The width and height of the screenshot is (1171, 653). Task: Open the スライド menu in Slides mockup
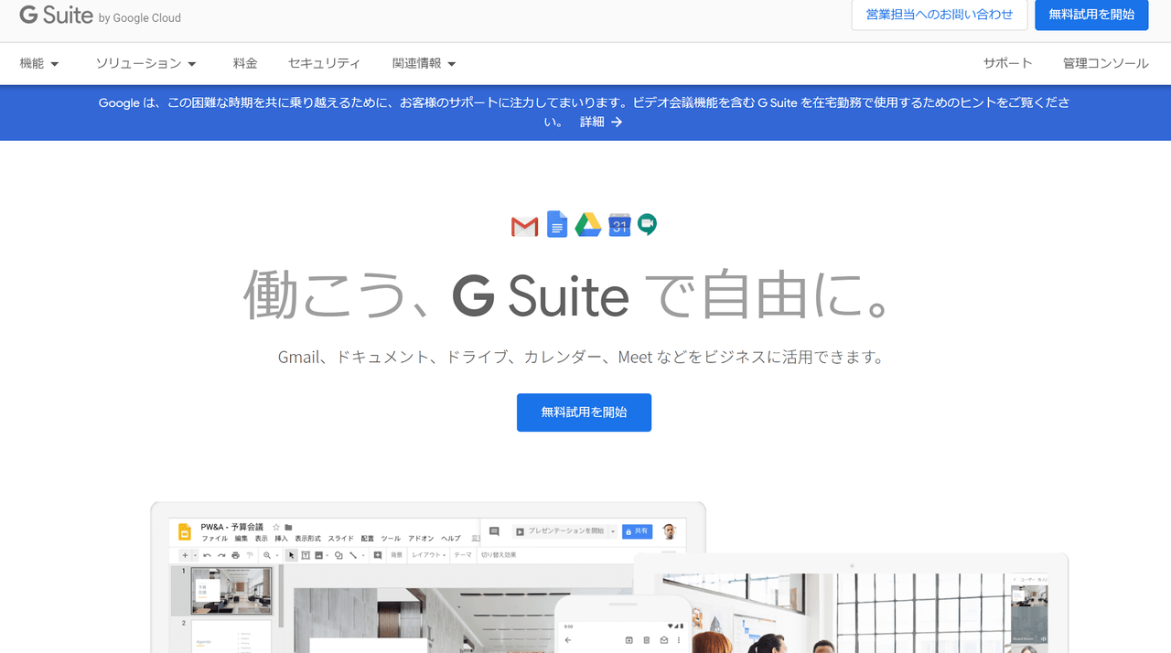[x=340, y=539]
